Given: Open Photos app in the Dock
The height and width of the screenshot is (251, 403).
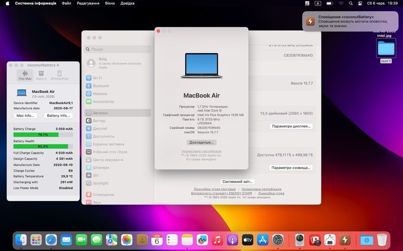Looking at the screenshot, I should click(127, 240).
